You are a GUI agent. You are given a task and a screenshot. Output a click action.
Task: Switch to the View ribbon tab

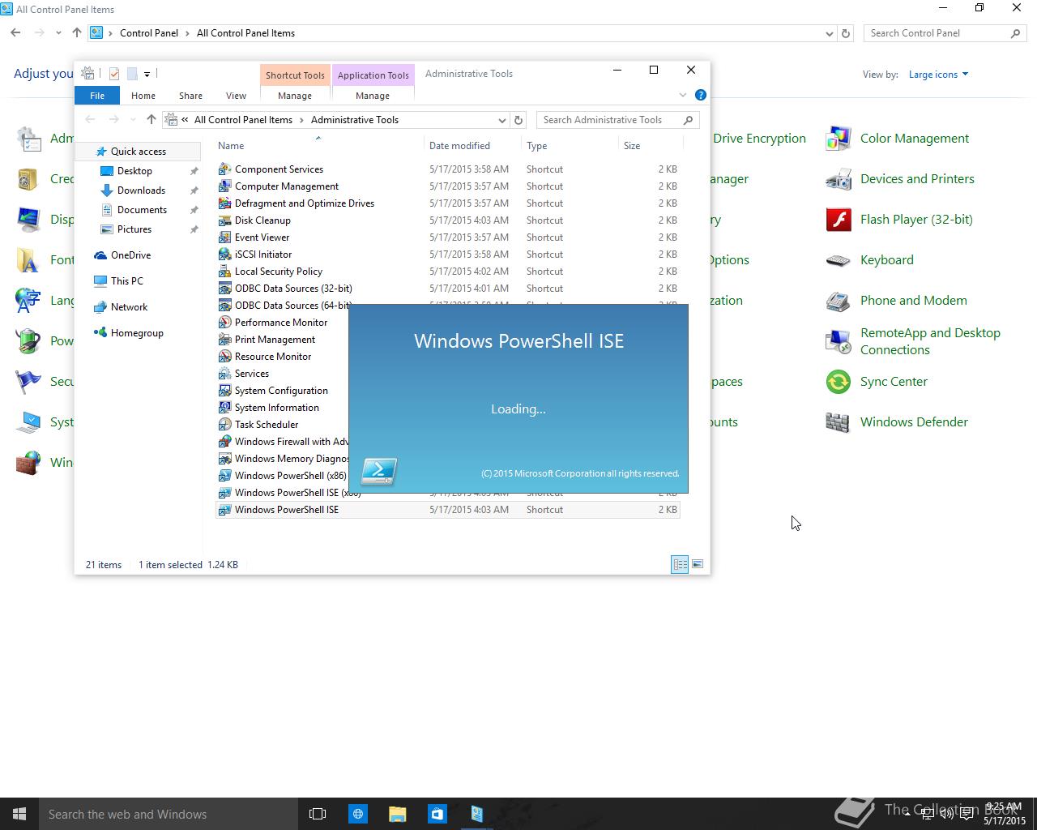tap(236, 96)
